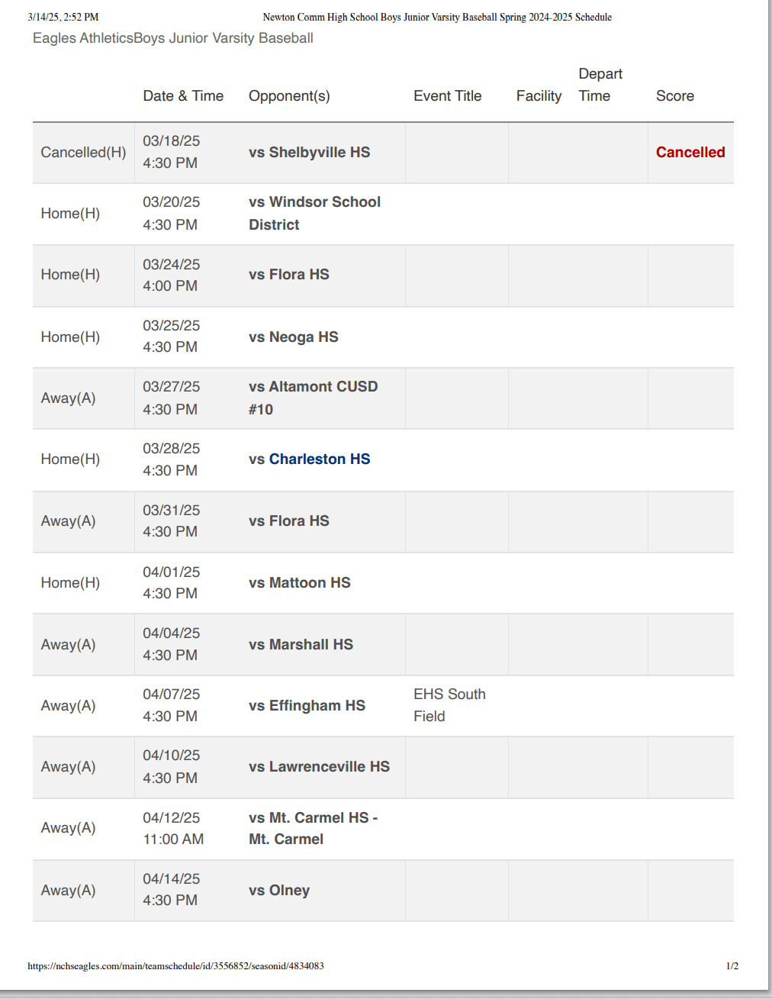Click the vs Neoga HS opponent

point(293,337)
